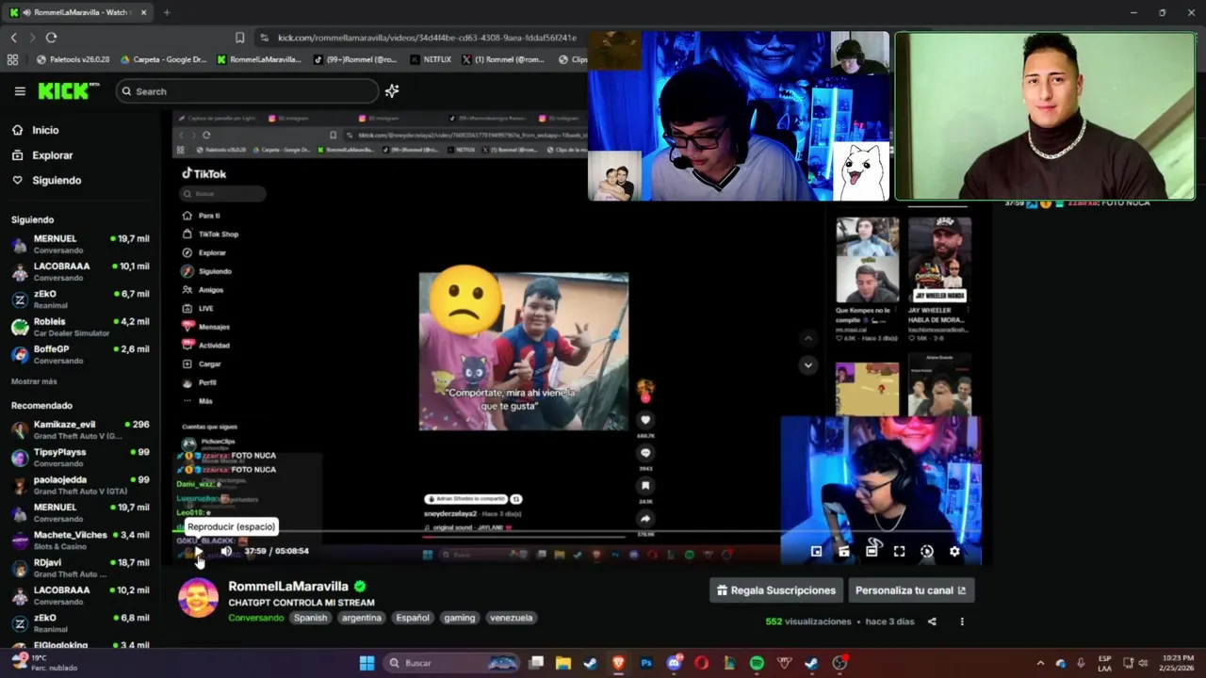Open Discord from taskbar

(674, 663)
